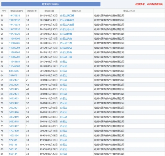Viewport: 165px width, 156px height.
Task: Select application number 565134 in last row
Action: coord(13,154)
